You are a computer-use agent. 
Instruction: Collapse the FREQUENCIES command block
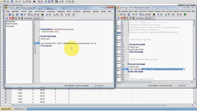[x=39, y=29]
